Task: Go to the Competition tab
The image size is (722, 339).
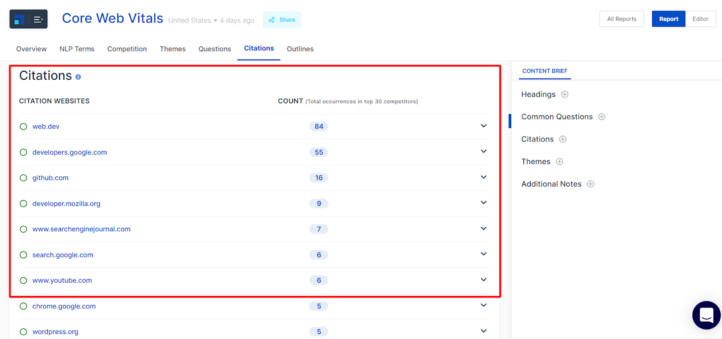Action: [x=127, y=49]
